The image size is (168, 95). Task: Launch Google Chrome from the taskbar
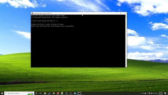click(54, 93)
